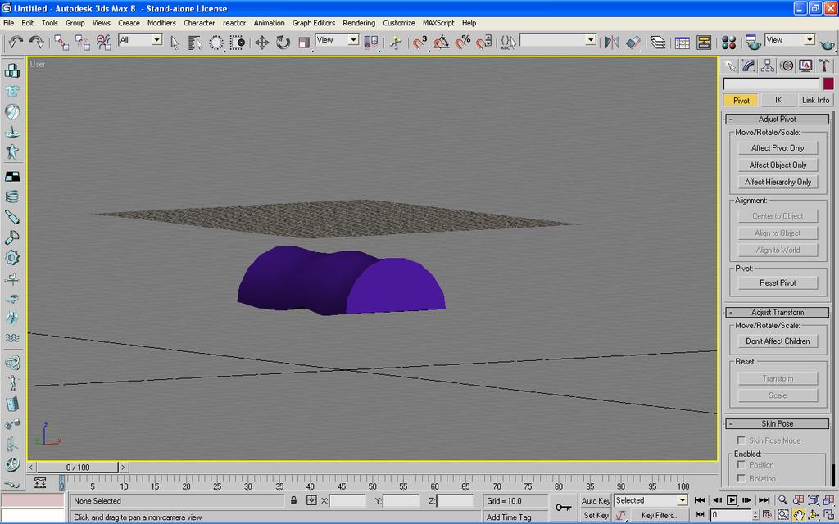This screenshot has height=524, width=839.
Task: Create a reactor Cloth Collection
Action: pos(12,92)
